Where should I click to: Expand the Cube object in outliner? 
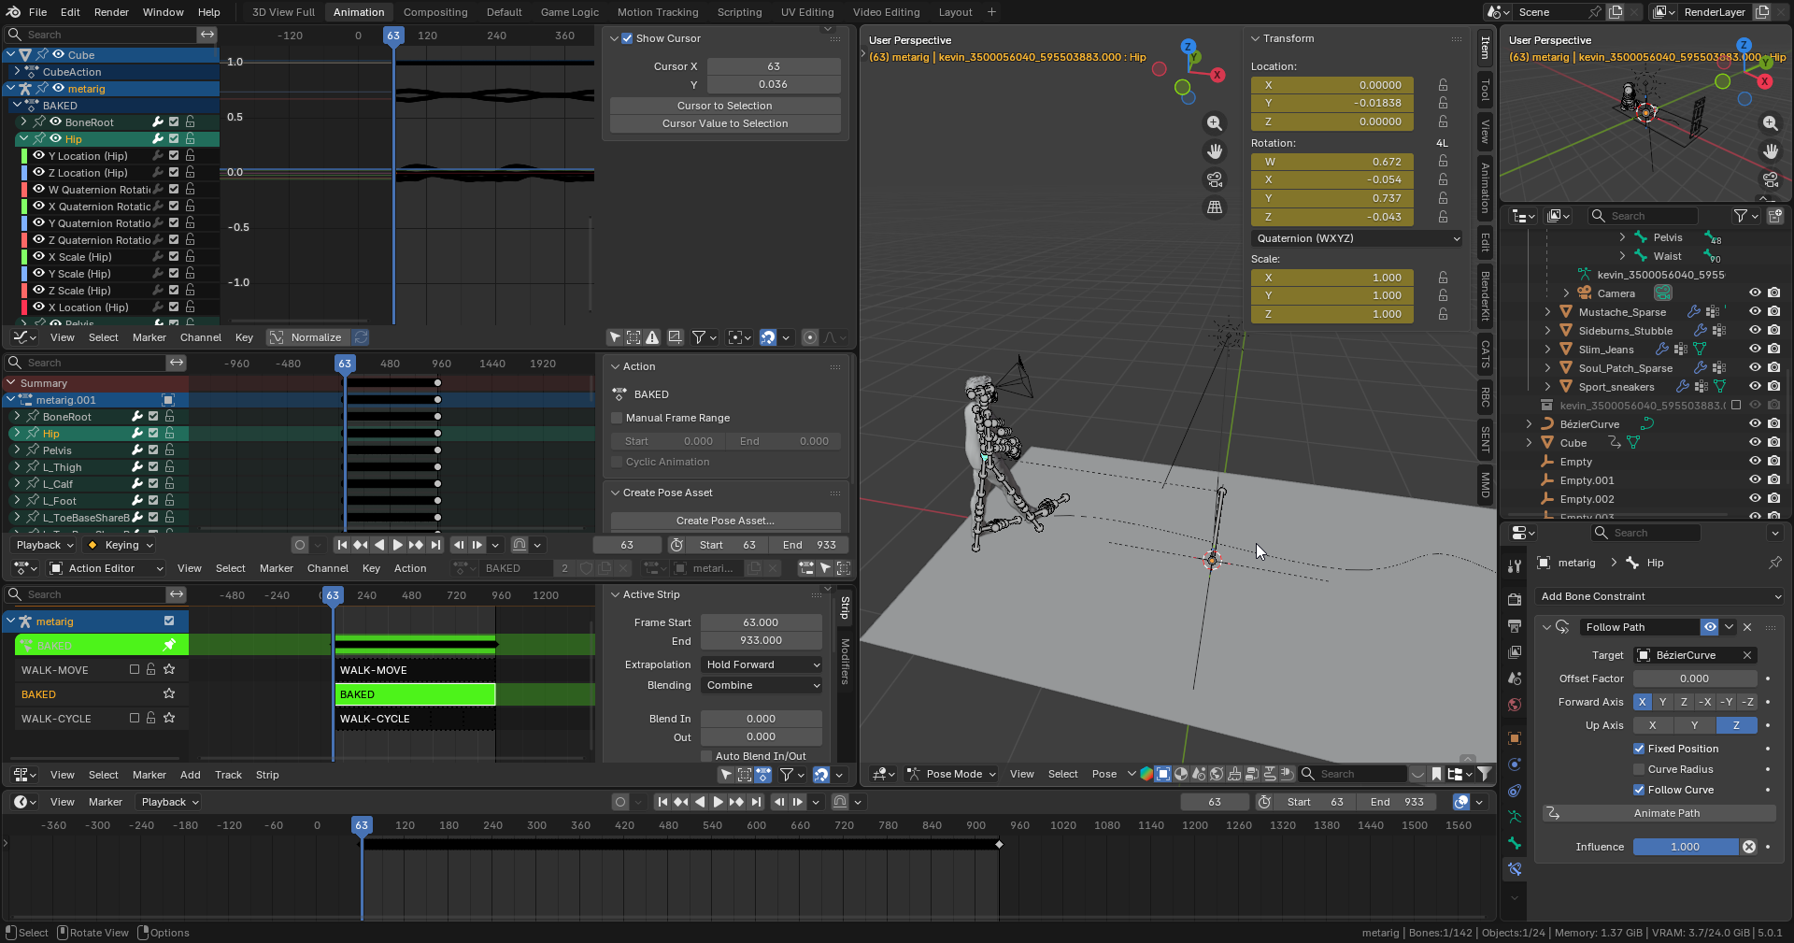1530,443
